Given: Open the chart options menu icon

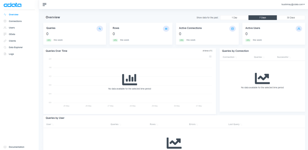Looking at the screenshot, I should coord(210,56).
